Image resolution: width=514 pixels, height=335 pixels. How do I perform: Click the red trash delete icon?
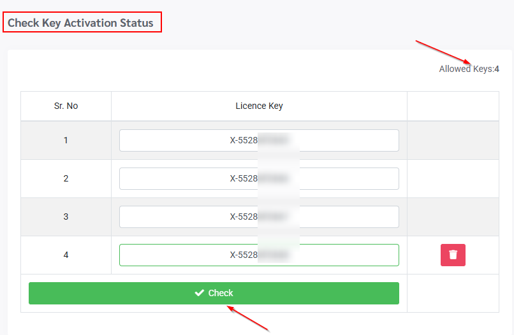tap(453, 255)
